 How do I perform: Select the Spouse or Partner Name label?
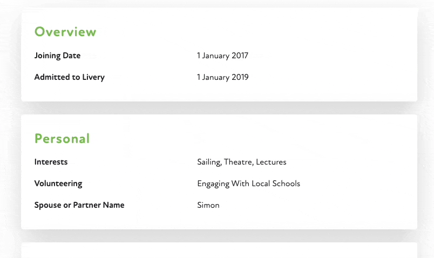pos(79,205)
